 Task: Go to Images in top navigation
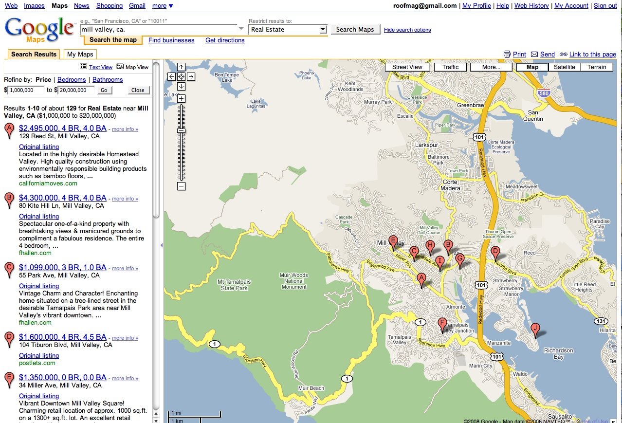click(x=34, y=6)
